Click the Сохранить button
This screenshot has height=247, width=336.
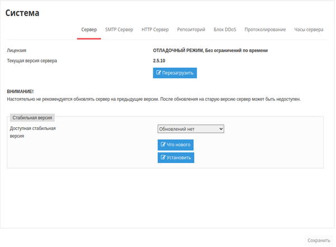tap(319, 240)
